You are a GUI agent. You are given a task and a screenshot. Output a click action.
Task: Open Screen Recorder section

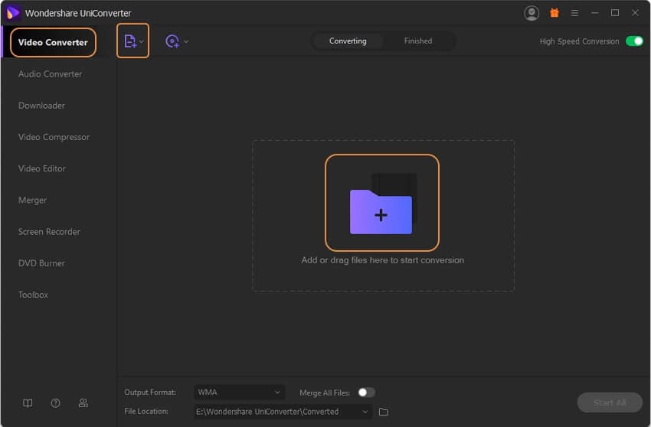coord(49,232)
